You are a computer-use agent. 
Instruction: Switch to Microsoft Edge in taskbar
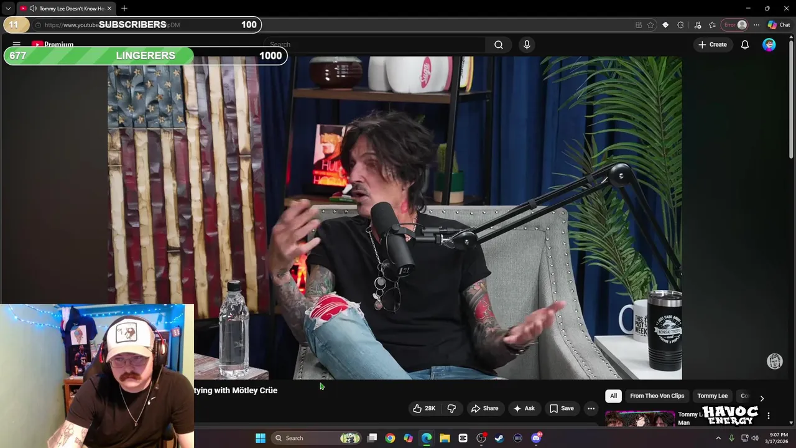(x=427, y=438)
